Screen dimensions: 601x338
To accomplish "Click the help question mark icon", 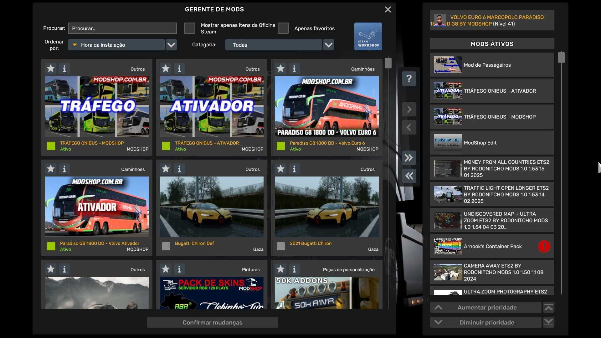I will tap(409, 79).
